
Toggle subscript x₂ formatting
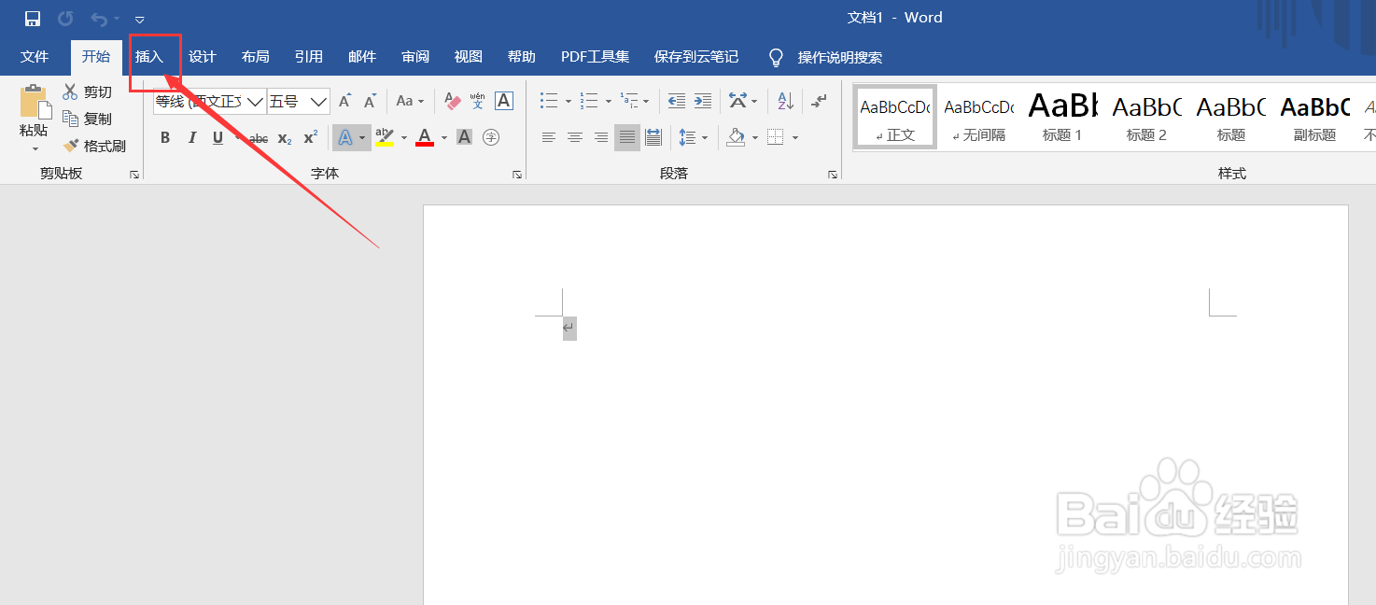click(285, 138)
